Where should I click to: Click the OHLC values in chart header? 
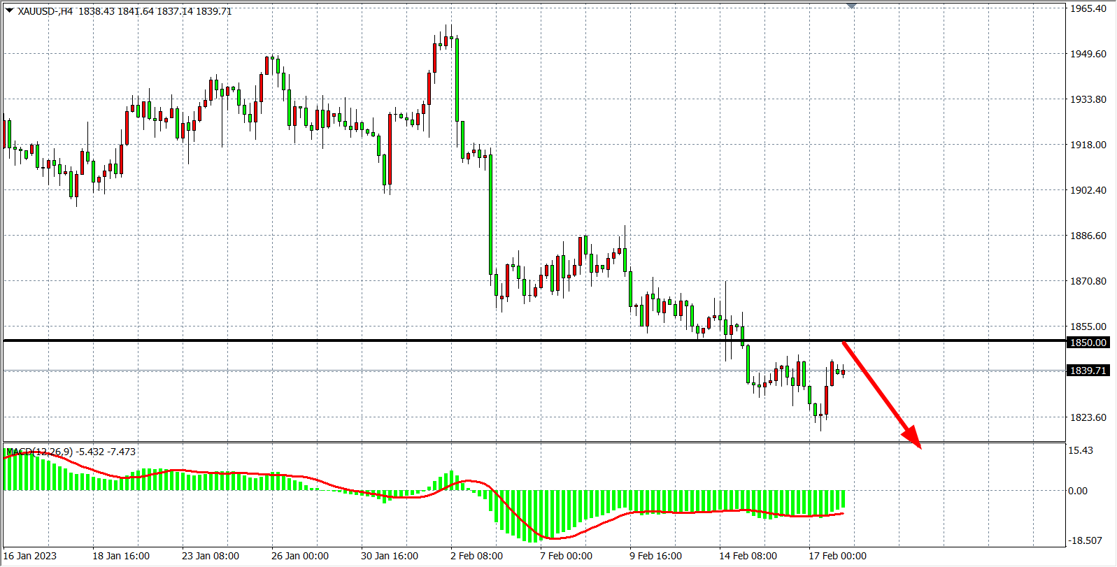click(155, 11)
